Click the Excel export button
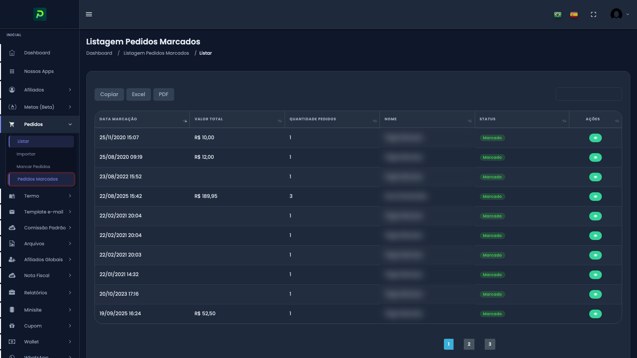Screen dimensions: 637x358 138,94
